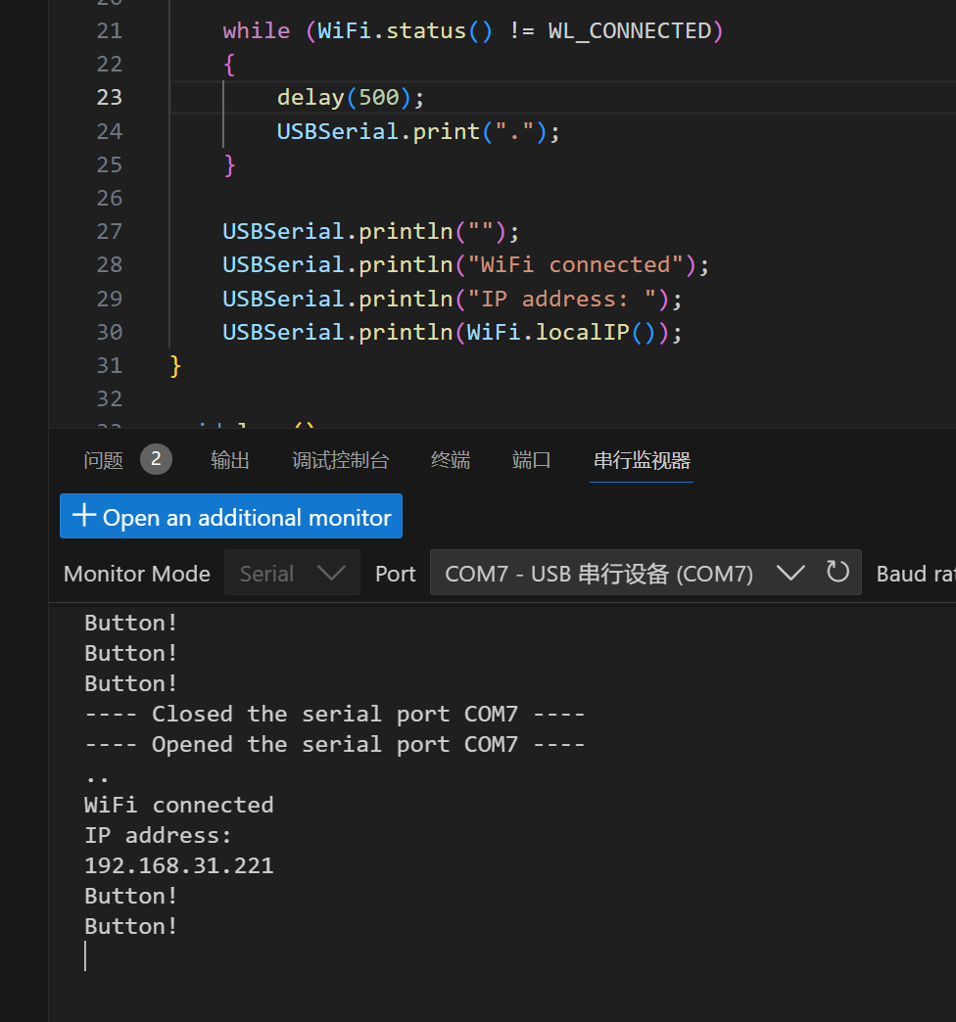Click USBSerial.print(".") code line
The width and height of the screenshot is (956, 1022).
(x=418, y=131)
